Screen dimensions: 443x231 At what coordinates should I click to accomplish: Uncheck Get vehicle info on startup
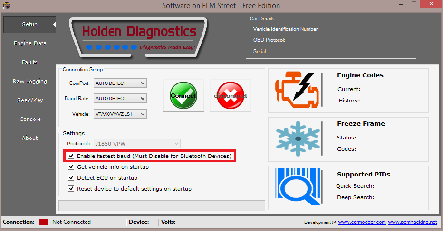[x=71, y=166]
